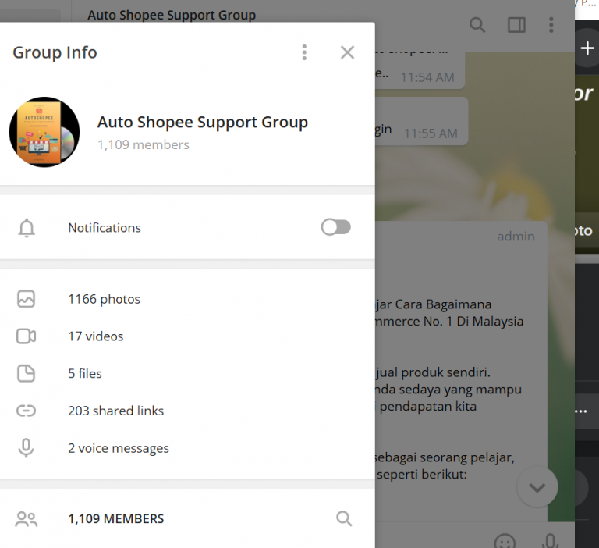Open the chat header three-dot menu
The height and width of the screenshot is (548, 599).
(x=551, y=25)
